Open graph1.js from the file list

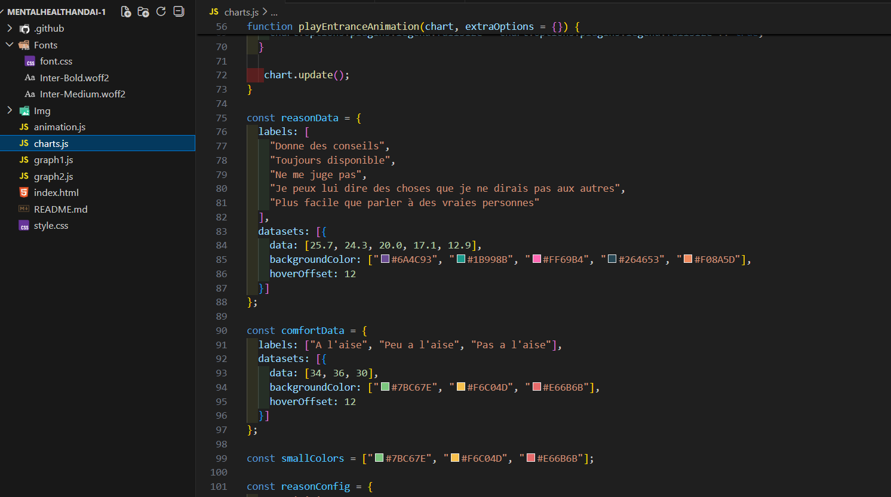pos(53,160)
